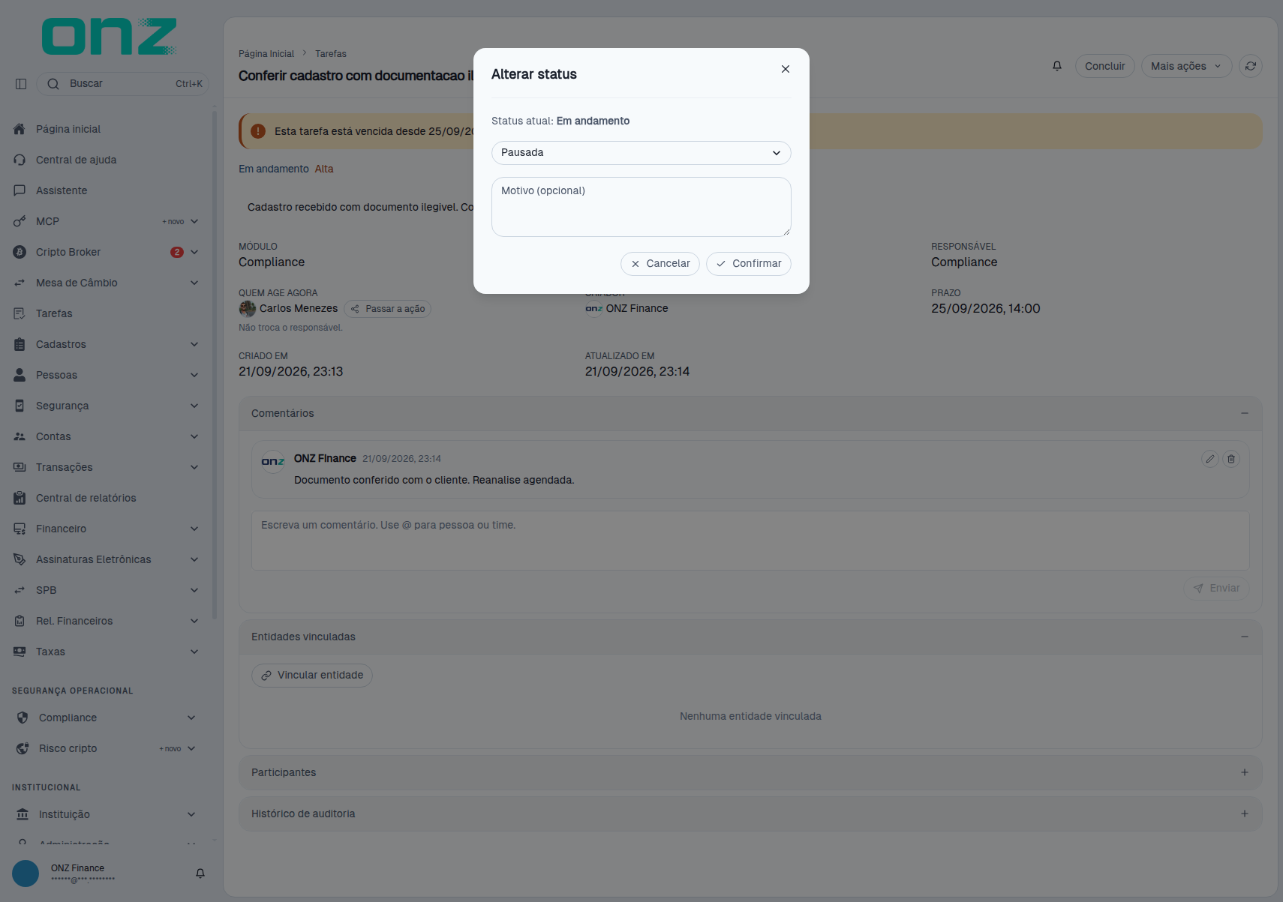Focus the Buscar search field
This screenshot has height=902, width=1283.
[x=123, y=84]
